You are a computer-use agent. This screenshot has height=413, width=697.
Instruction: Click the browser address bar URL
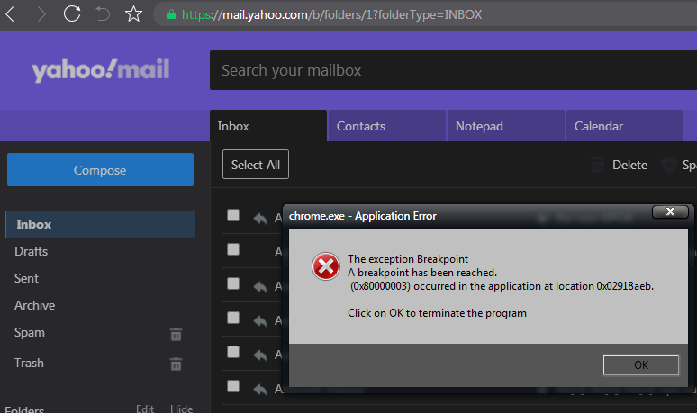click(x=331, y=14)
